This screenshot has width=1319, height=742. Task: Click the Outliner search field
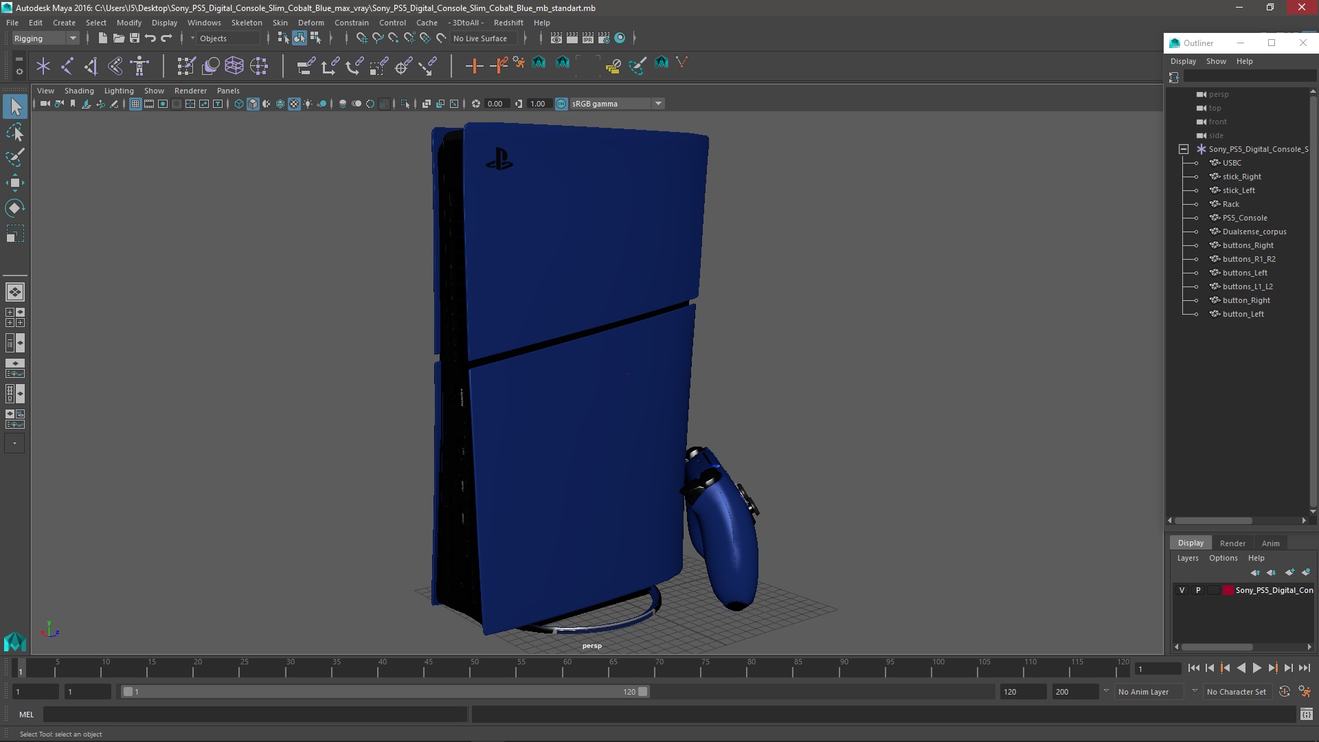pos(1249,77)
